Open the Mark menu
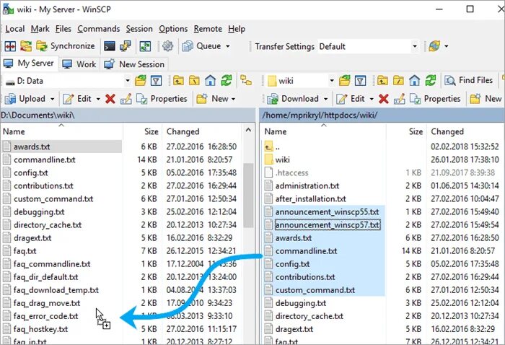 tap(40, 29)
